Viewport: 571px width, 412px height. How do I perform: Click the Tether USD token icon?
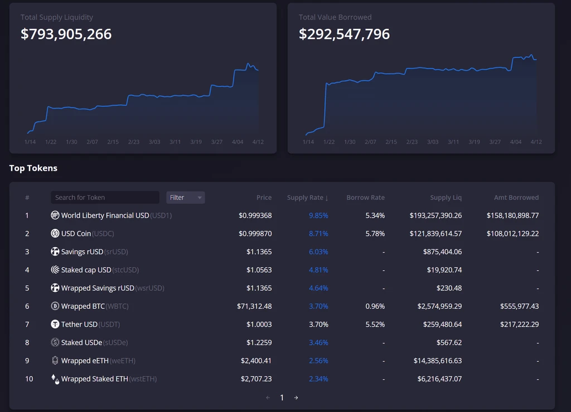click(55, 325)
